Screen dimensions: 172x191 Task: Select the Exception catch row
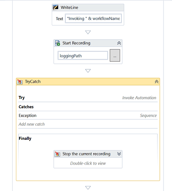(88, 115)
